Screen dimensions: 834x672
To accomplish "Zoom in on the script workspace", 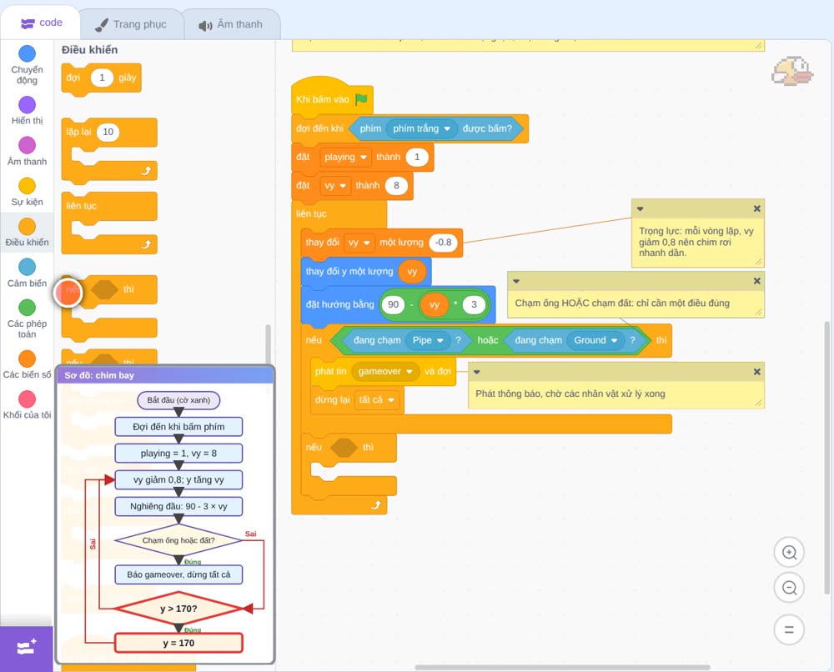I will [x=789, y=553].
